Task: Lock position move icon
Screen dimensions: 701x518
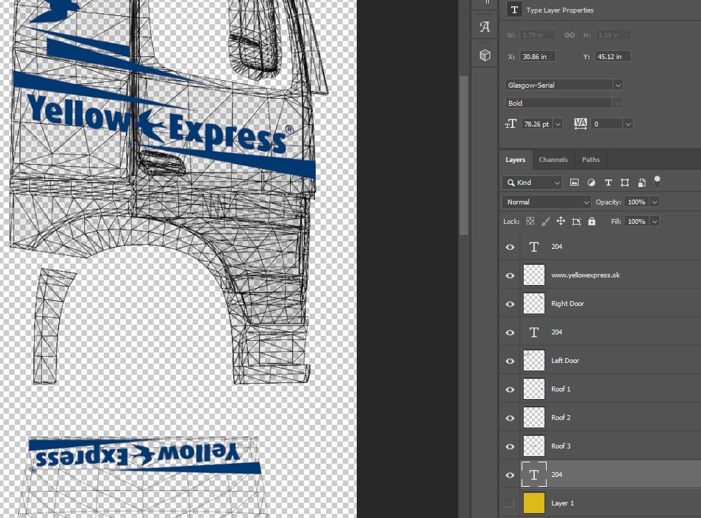Action: pyautogui.click(x=561, y=221)
